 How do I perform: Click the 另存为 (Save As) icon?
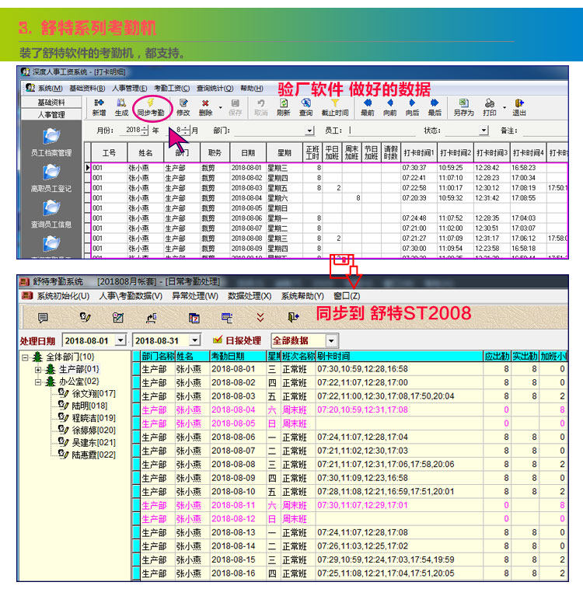tap(463, 107)
